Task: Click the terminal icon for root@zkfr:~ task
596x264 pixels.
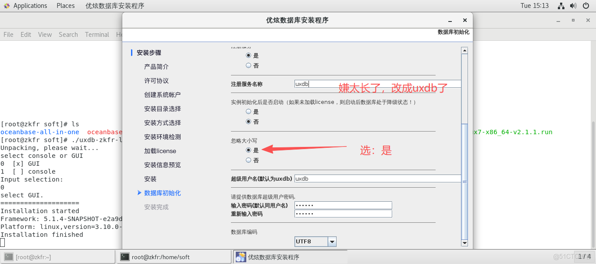Action: [x=9, y=257]
